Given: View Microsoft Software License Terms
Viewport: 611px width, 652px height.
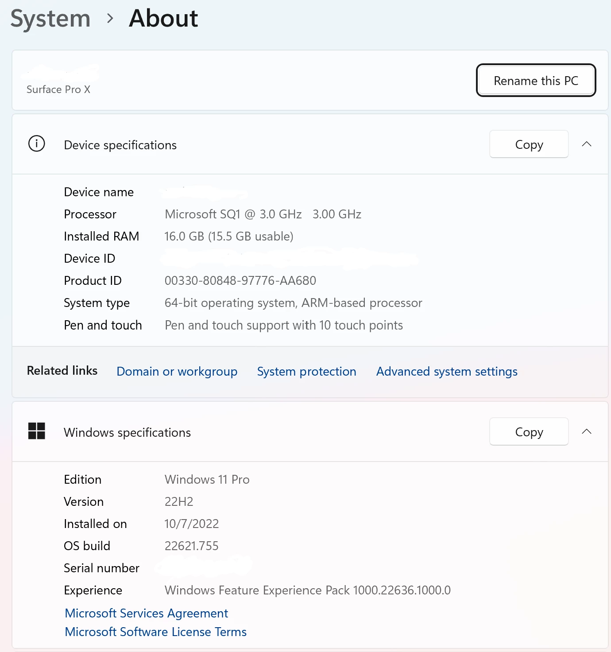Looking at the screenshot, I should coord(155,632).
